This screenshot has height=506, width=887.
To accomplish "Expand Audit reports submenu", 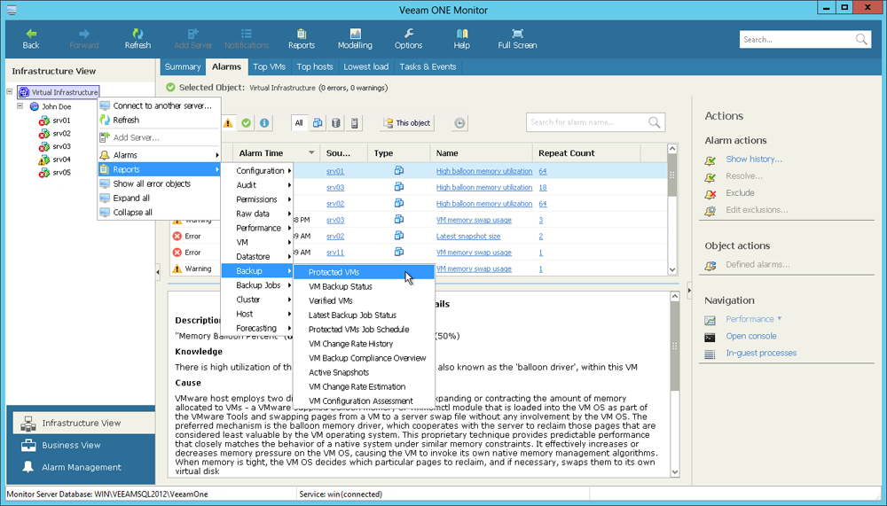I will 257,185.
